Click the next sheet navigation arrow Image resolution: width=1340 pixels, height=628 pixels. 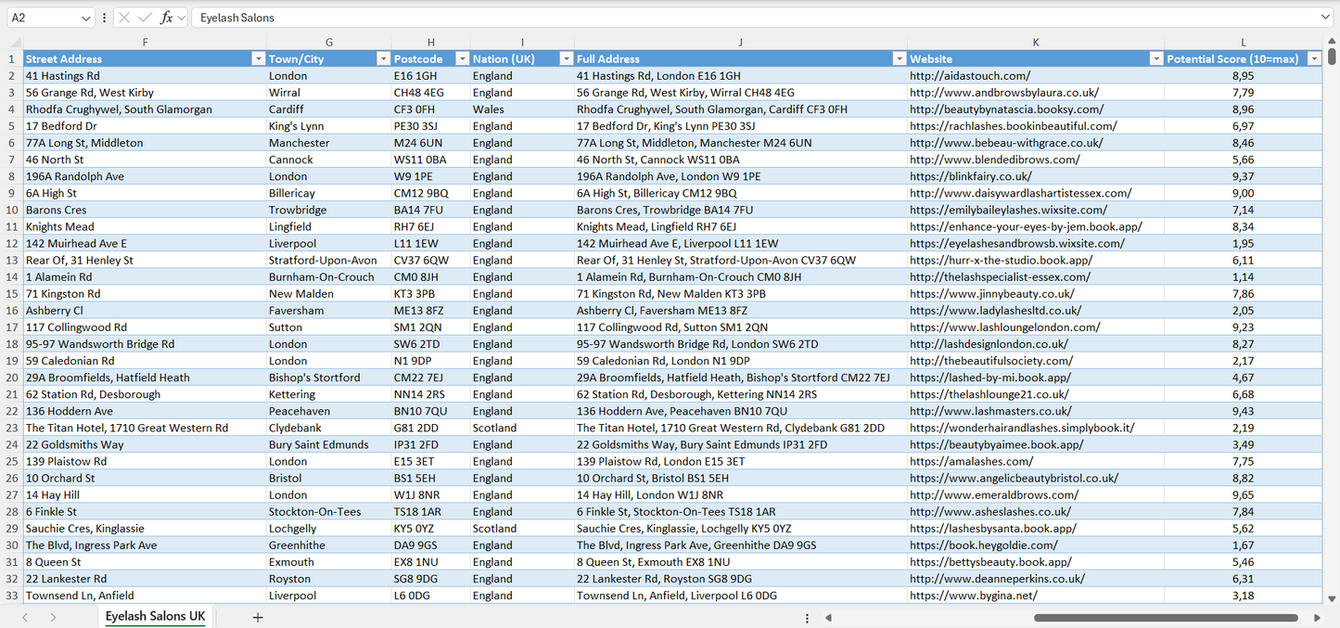53,617
